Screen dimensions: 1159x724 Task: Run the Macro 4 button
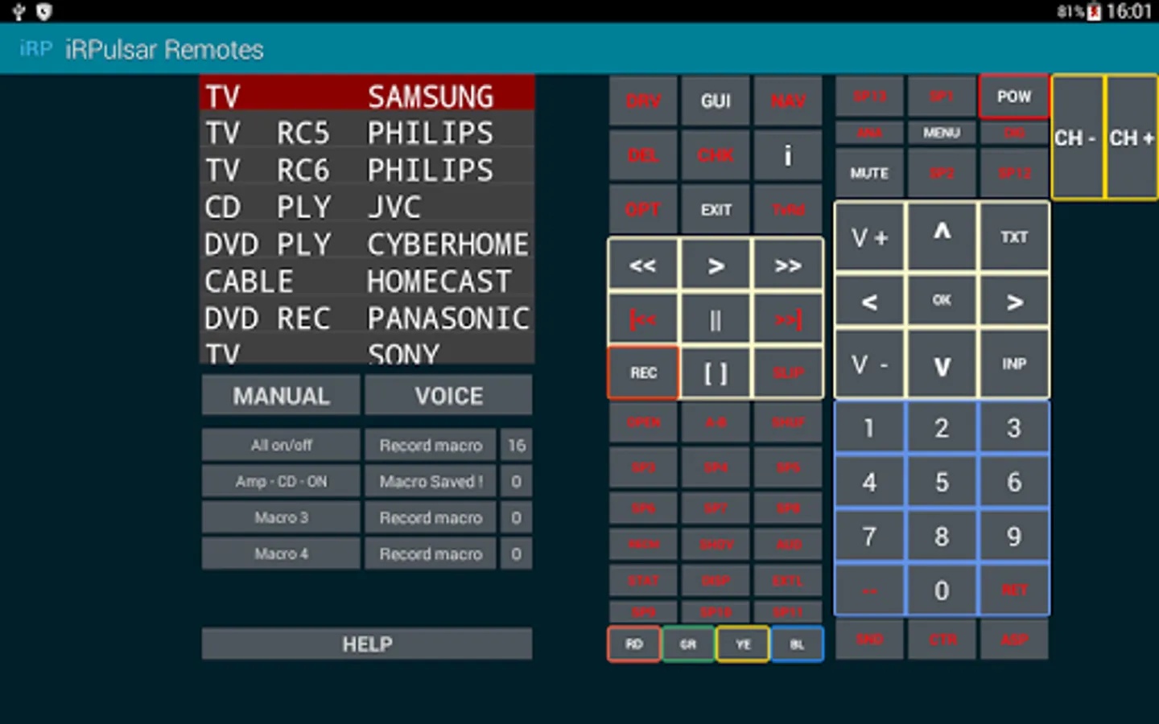(281, 553)
